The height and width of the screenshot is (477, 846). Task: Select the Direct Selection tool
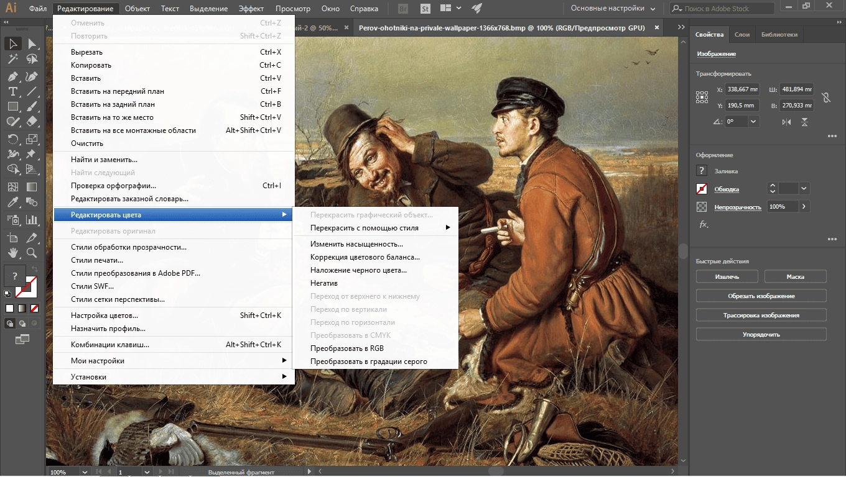pos(32,43)
